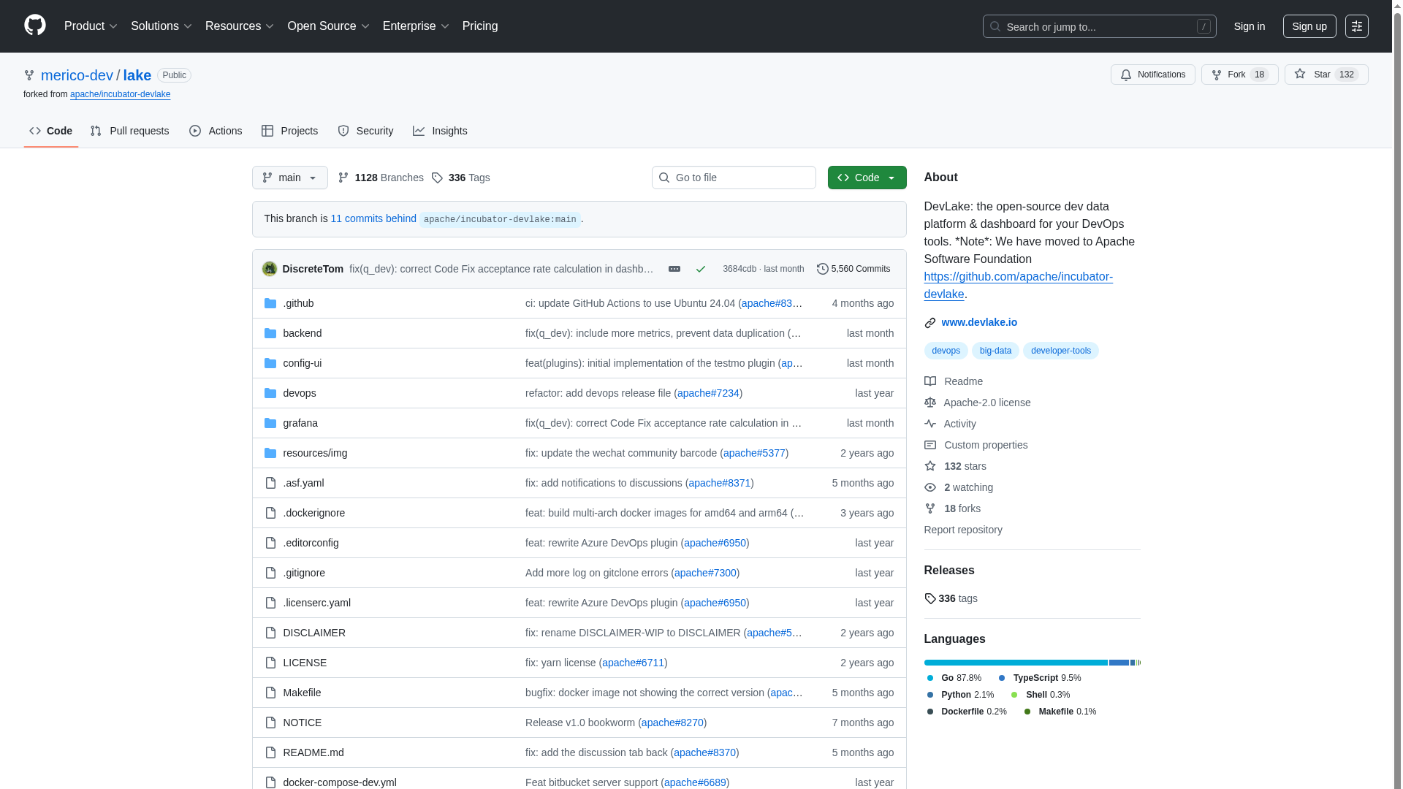Switch to the Insights tab

point(440,131)
